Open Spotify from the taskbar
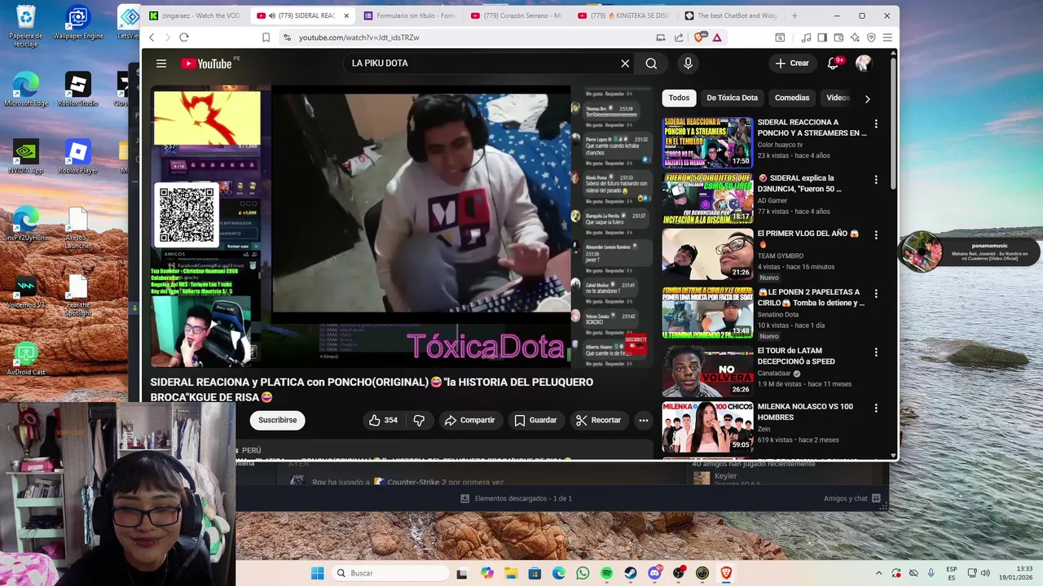 [606, 573]
